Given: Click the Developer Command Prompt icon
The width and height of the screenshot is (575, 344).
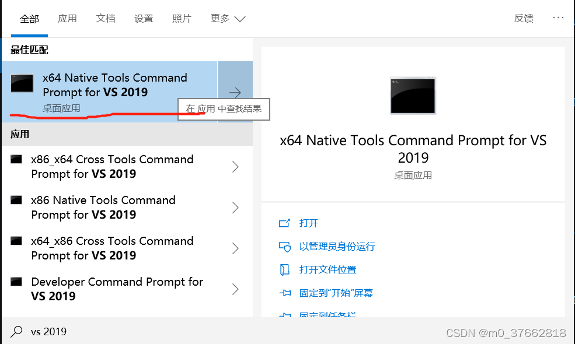Looking at the screenshot, I should 16,282.
